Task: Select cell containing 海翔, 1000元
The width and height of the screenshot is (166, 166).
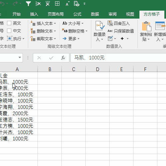Action: pyautogui.click(x=19, y=107)
